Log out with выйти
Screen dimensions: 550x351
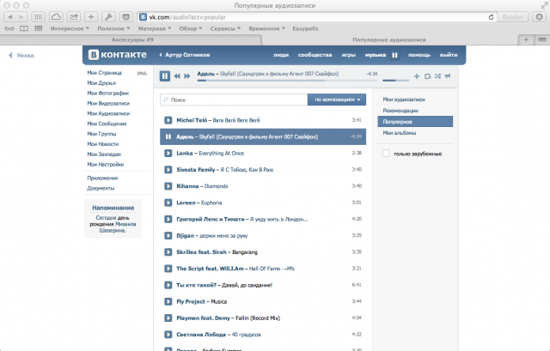[x=449, y=55]
